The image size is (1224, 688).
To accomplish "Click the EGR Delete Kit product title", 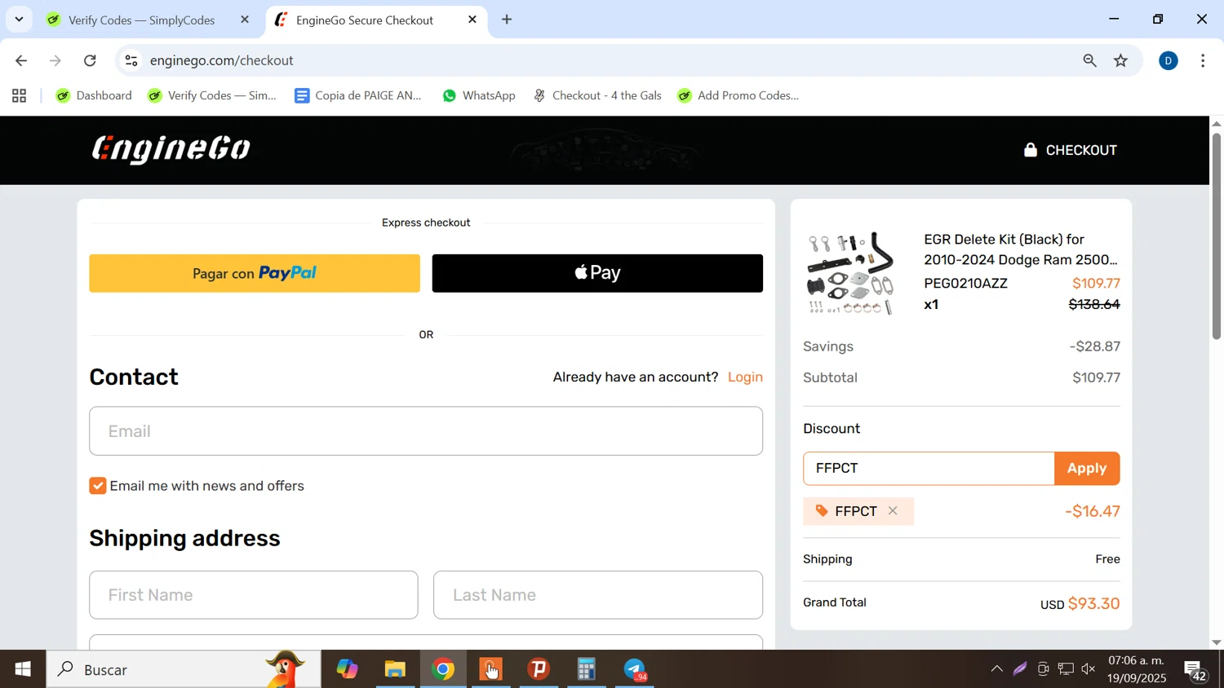I will coord(1021,249).
